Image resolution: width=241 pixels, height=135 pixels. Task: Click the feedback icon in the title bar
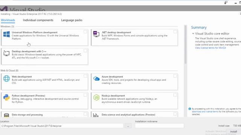(x=226, y=3)
